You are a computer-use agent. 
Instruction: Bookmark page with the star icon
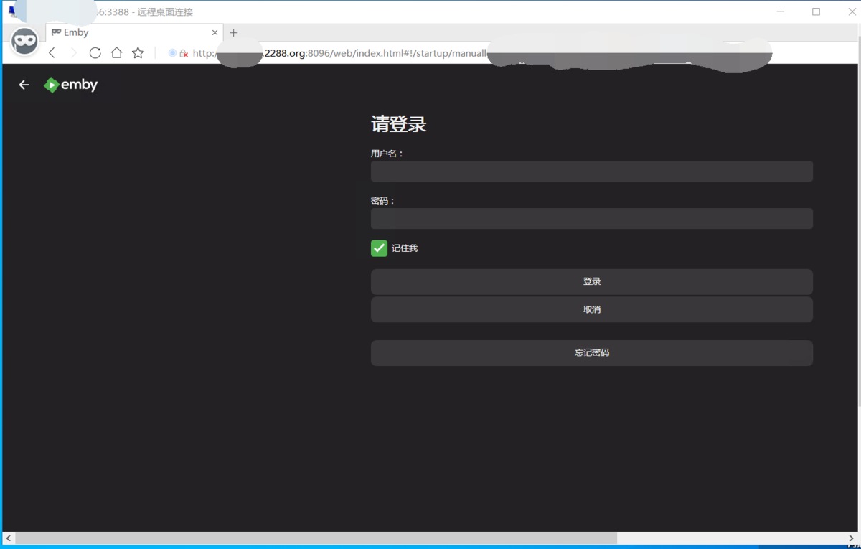138,53
